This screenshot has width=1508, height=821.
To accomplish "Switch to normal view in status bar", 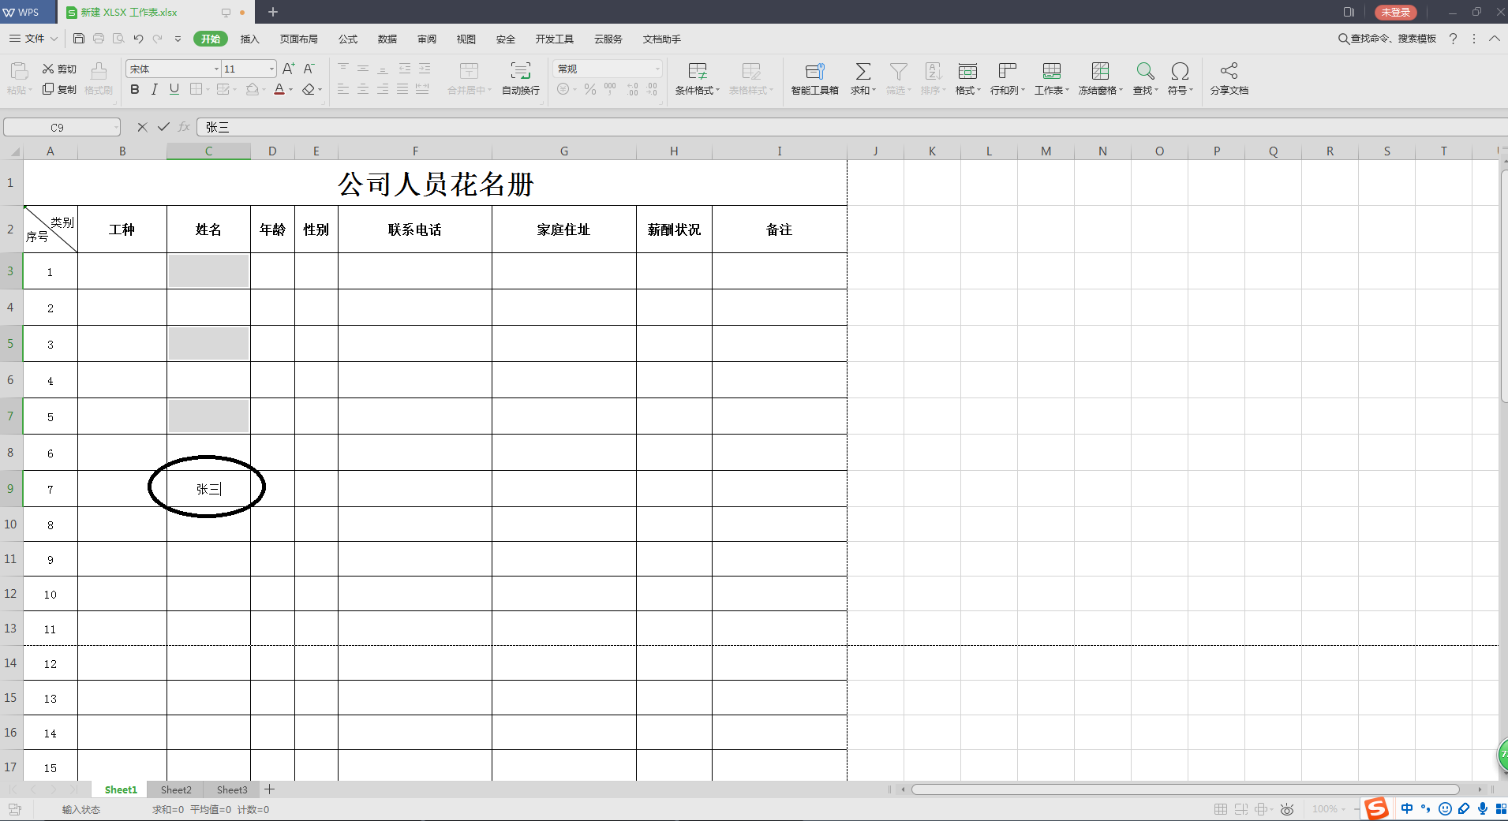I will pos(1221,809).
